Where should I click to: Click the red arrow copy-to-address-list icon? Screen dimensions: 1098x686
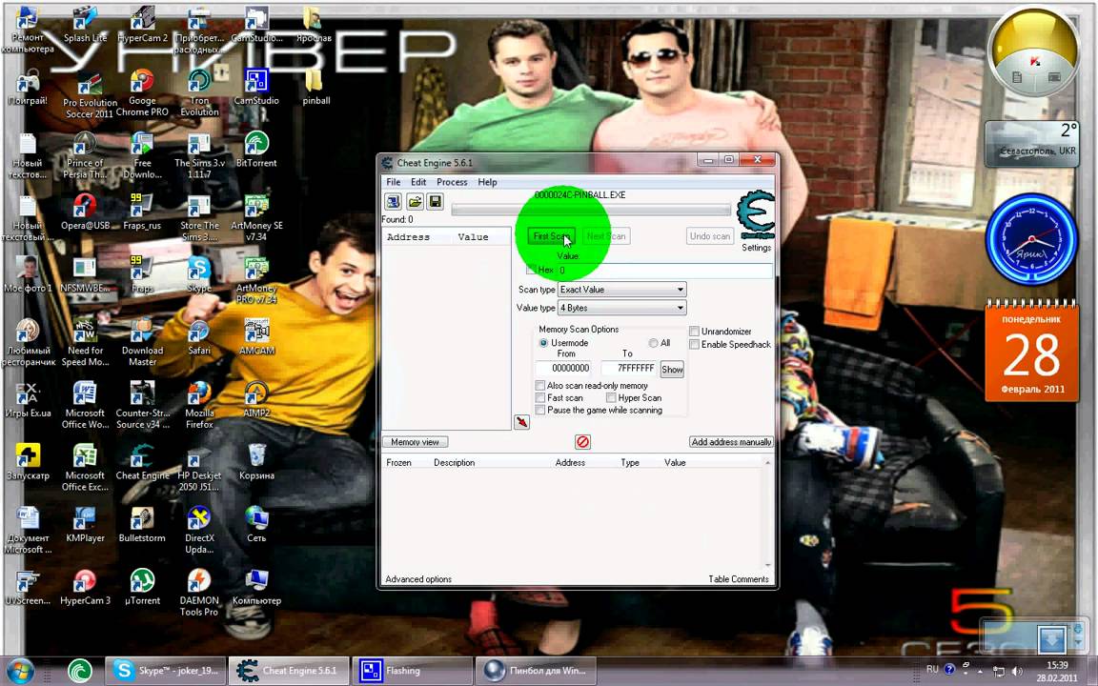[521, 422]
